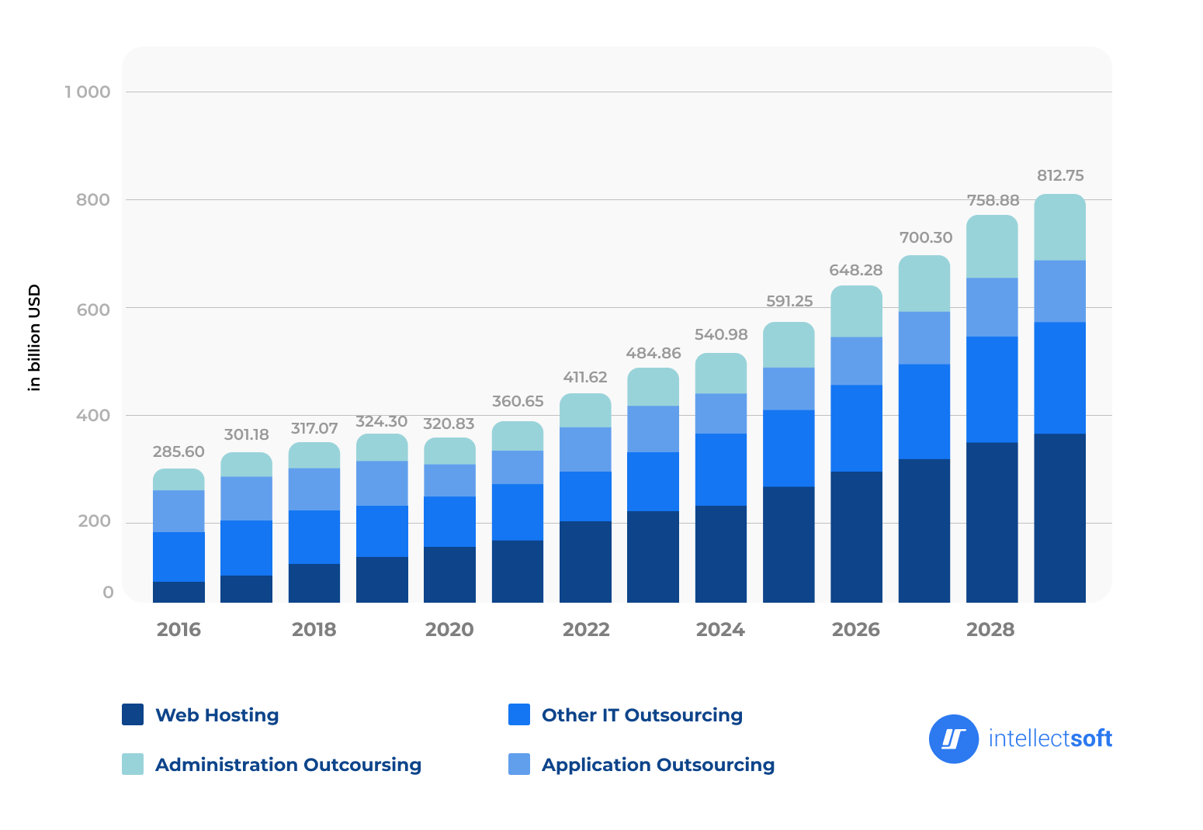Click the Application Outsourcing segment of 700.30 bar
The height and width of the screenshot is (830, 1203).
tap(924, 338)
